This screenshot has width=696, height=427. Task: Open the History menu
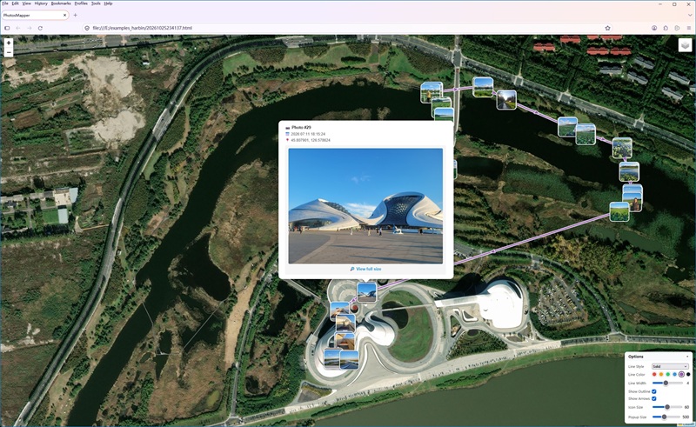point(41,3)
